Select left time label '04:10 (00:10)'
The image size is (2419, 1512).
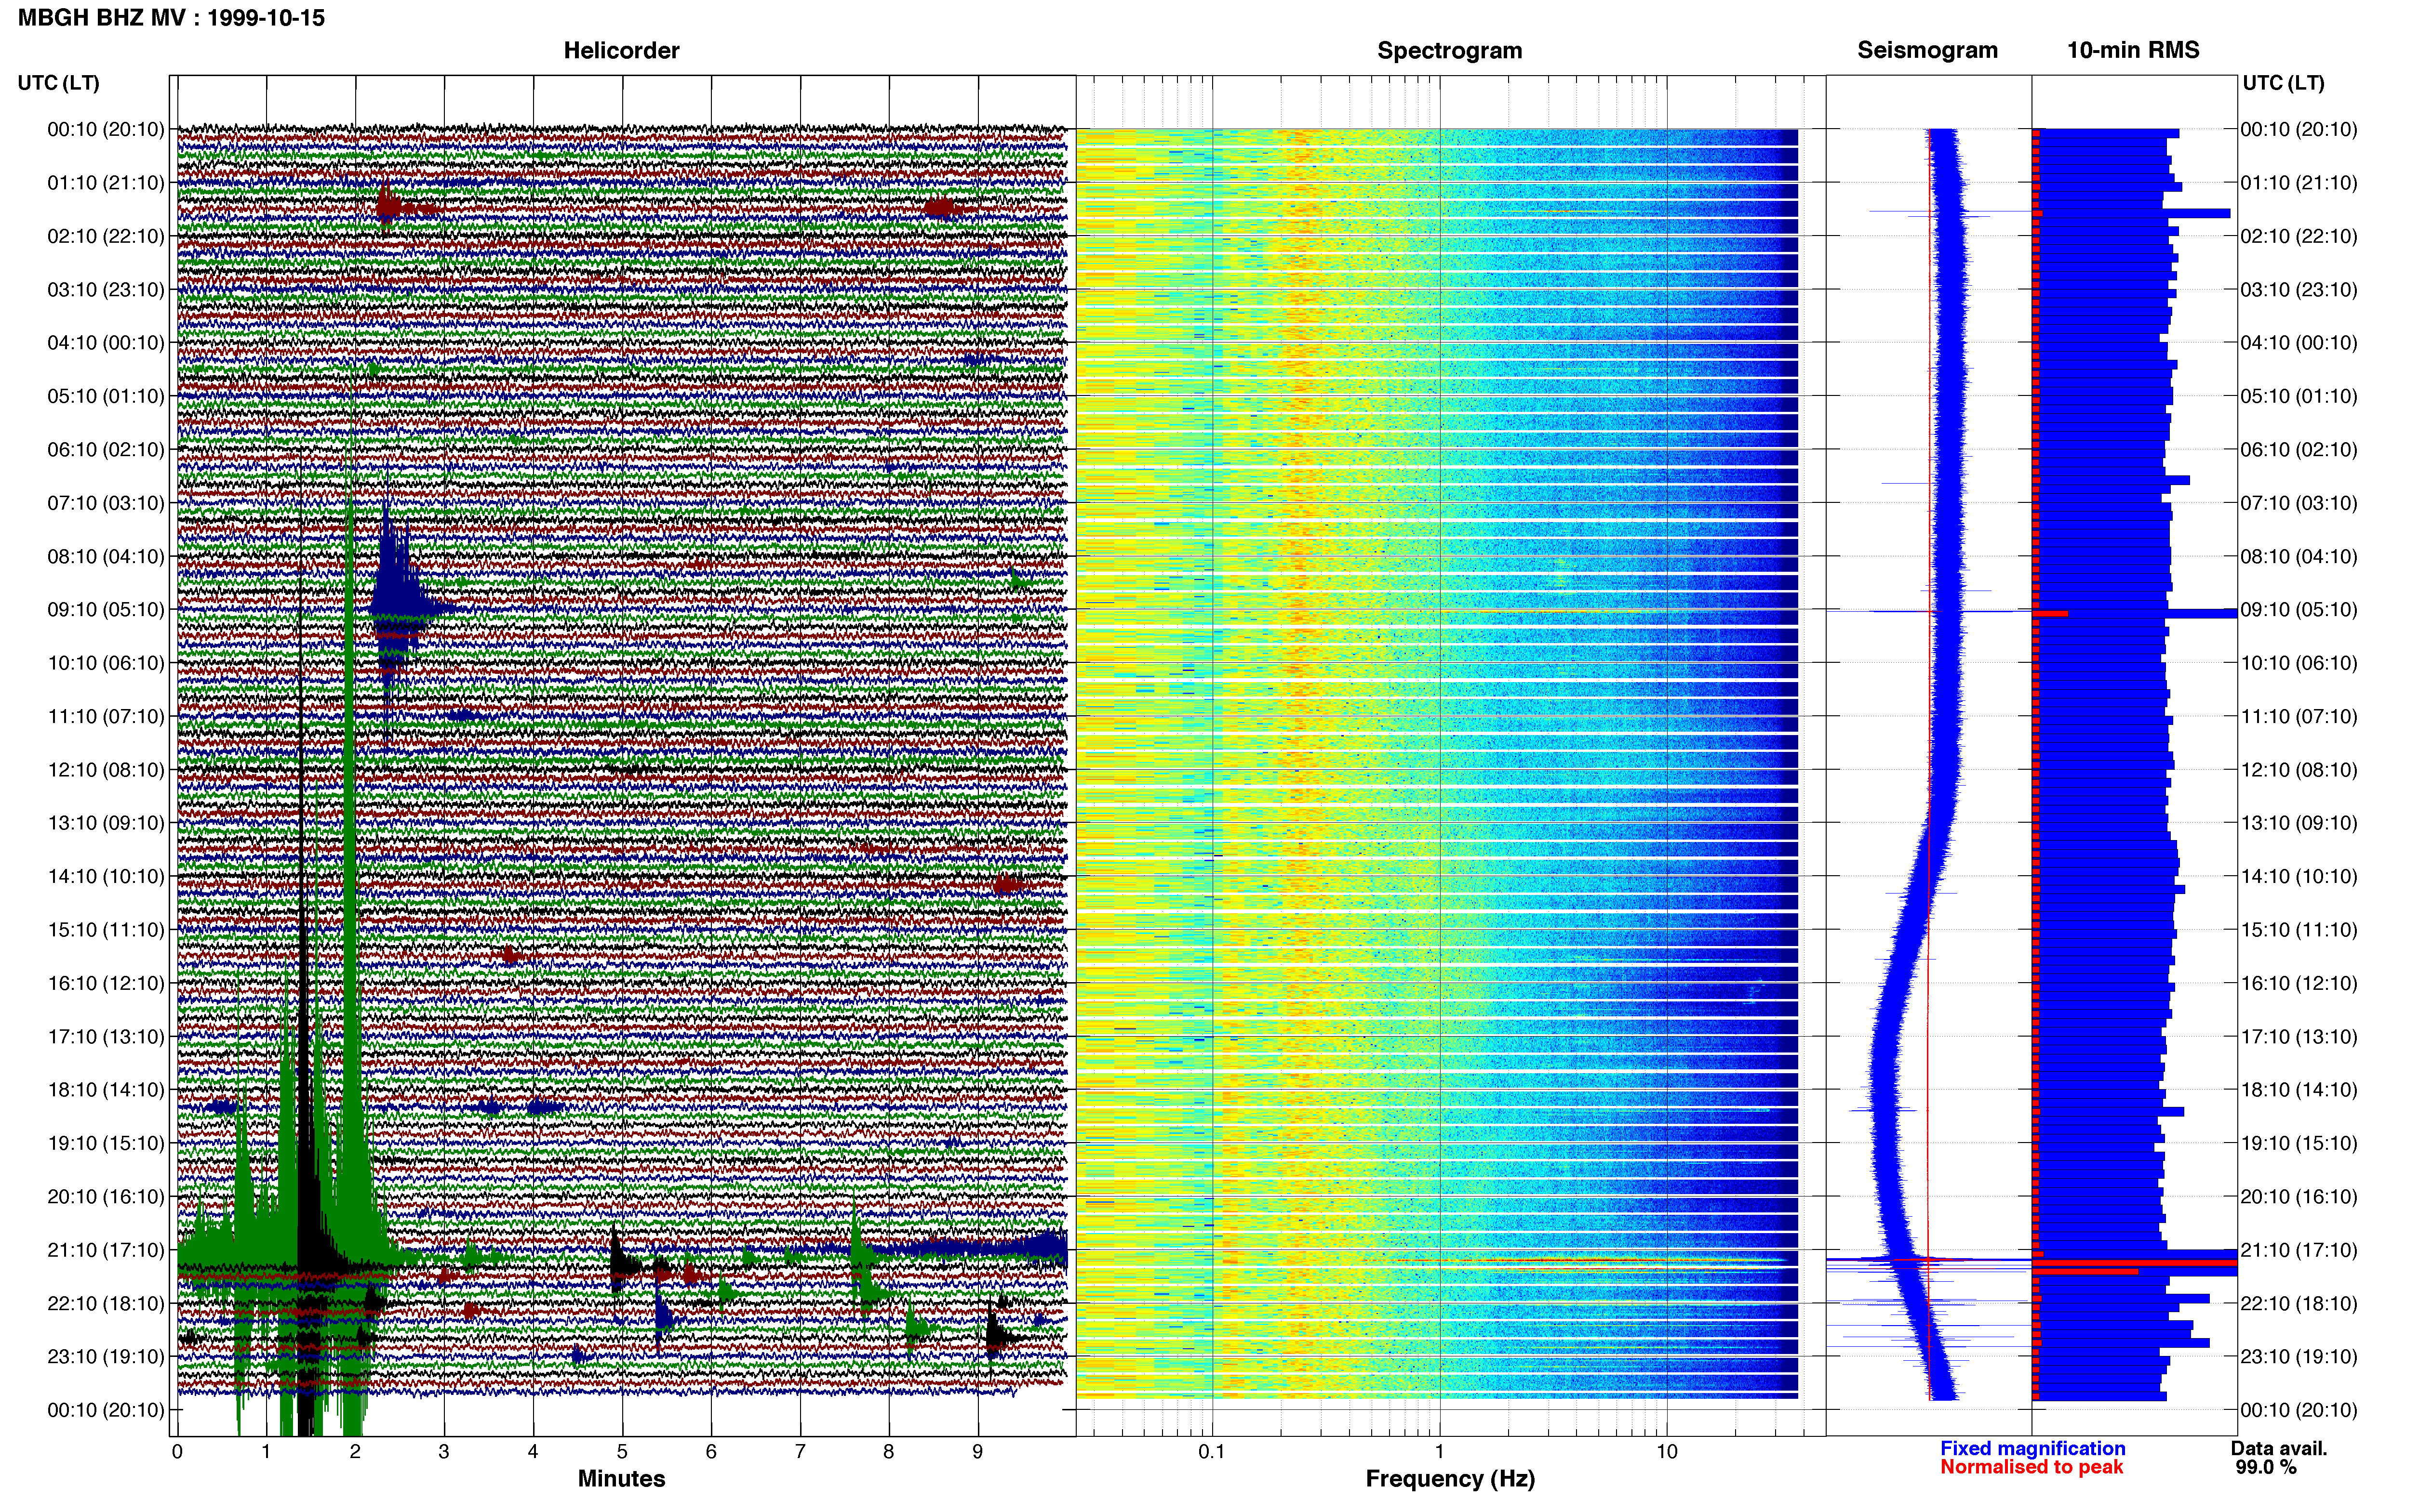[106, 342]
